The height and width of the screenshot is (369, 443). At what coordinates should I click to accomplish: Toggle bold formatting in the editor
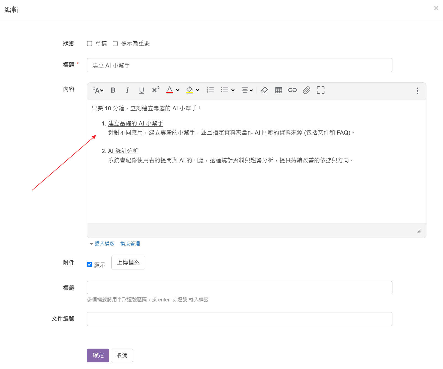pyautogui.click(x=113, y=90)
